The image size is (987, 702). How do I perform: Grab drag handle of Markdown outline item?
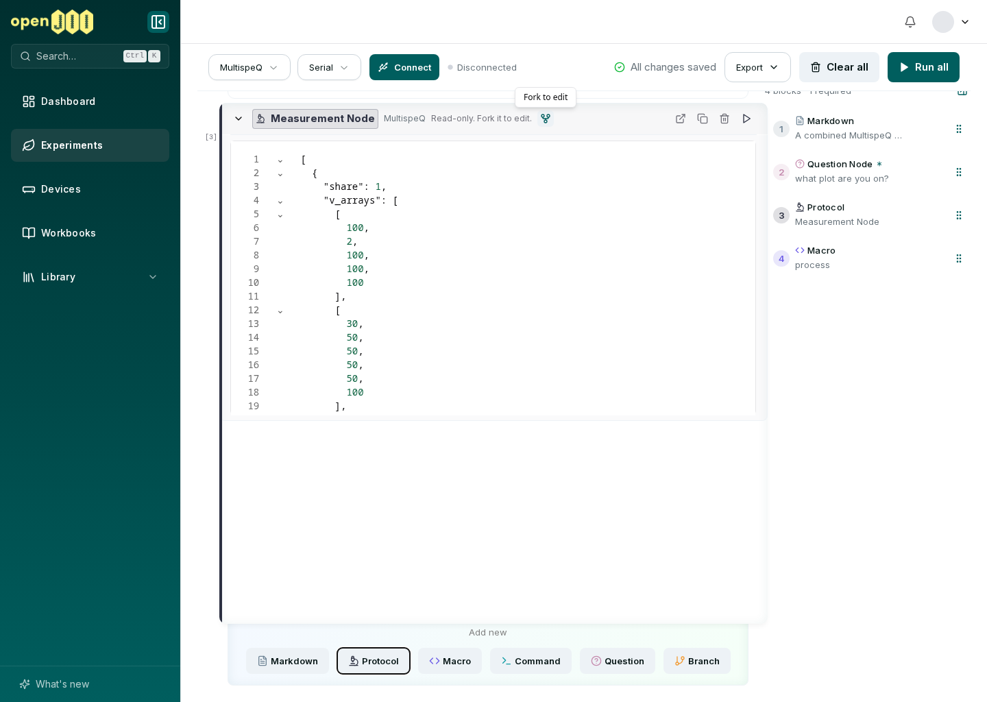tap(959, 129)
